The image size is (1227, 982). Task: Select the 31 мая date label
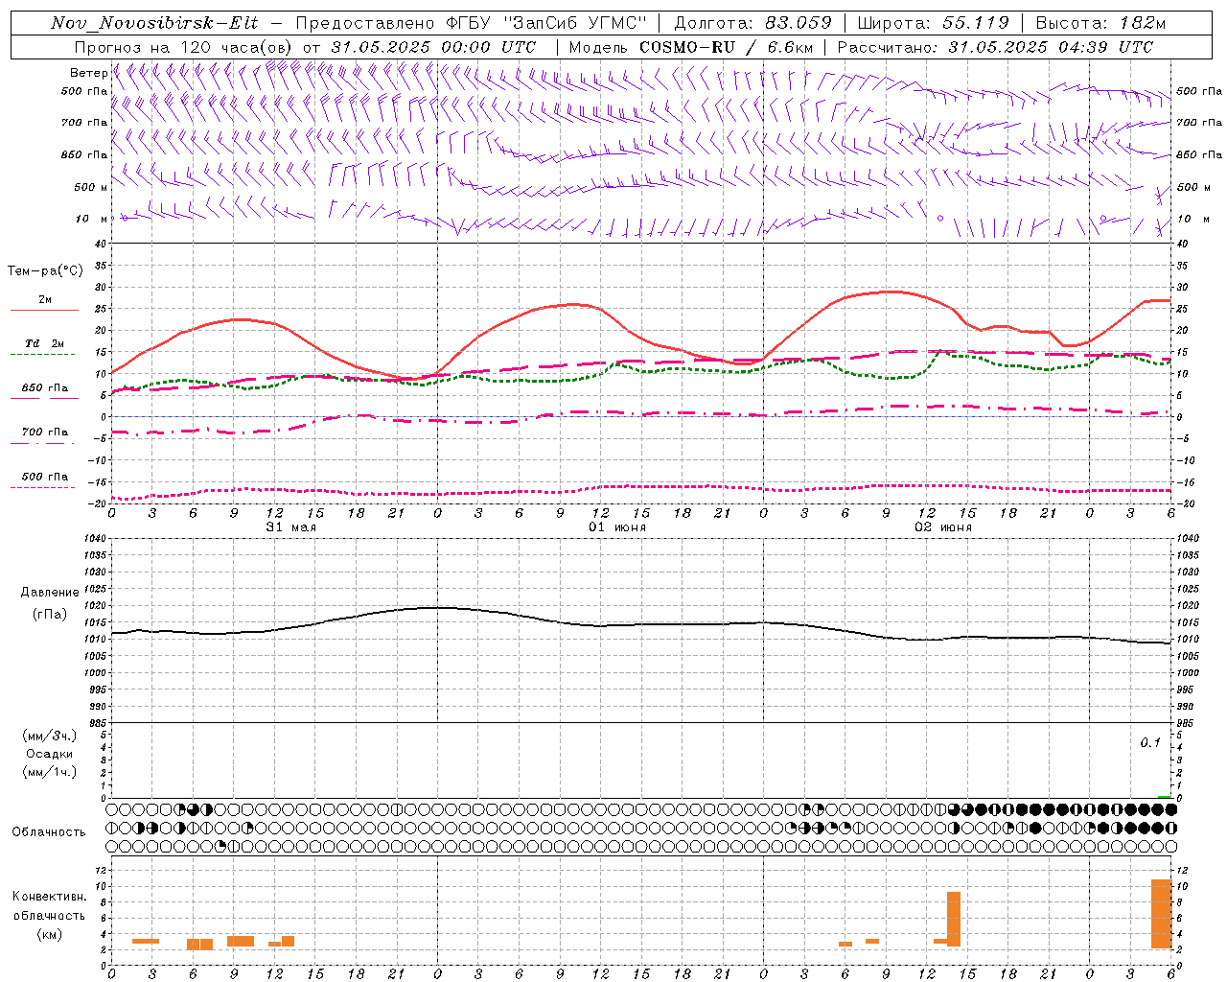click(291, 526)
